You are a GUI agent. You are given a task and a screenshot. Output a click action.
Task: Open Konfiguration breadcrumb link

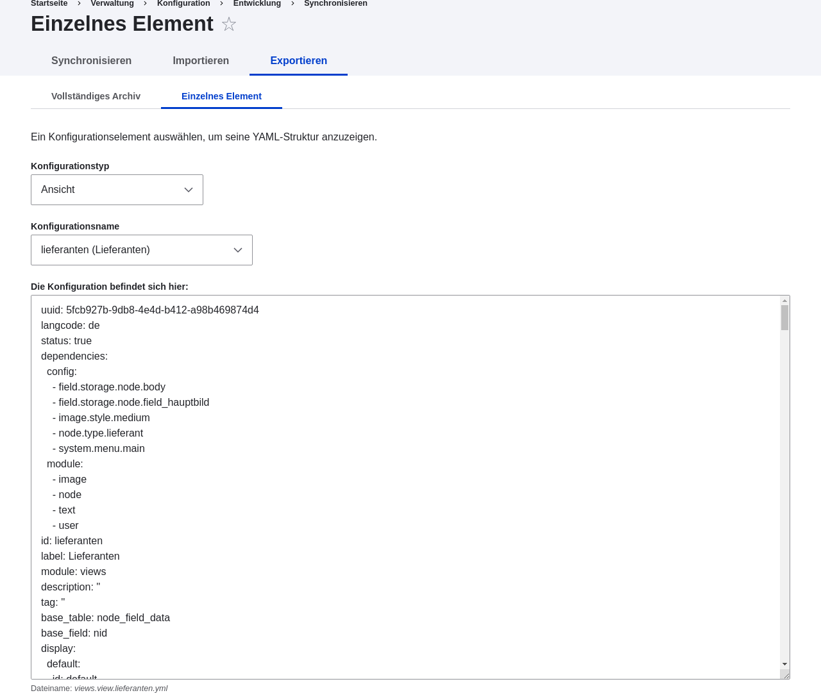(183, 4)
